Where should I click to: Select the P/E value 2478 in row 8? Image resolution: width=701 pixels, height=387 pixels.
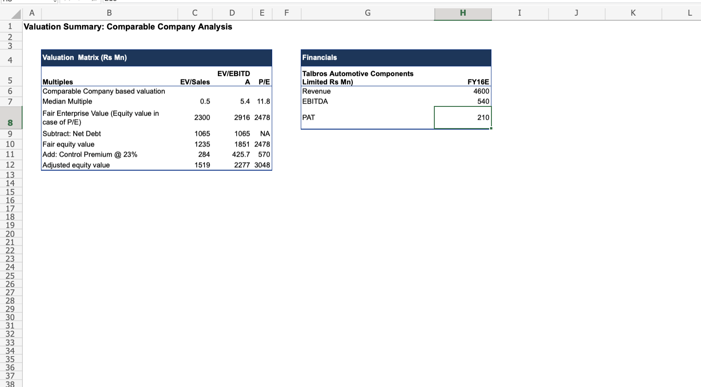pos(262,117)
